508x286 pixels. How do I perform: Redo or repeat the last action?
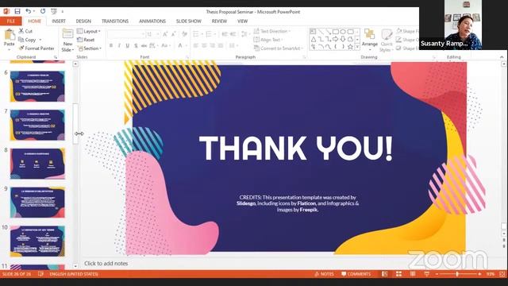pos(43,11)
